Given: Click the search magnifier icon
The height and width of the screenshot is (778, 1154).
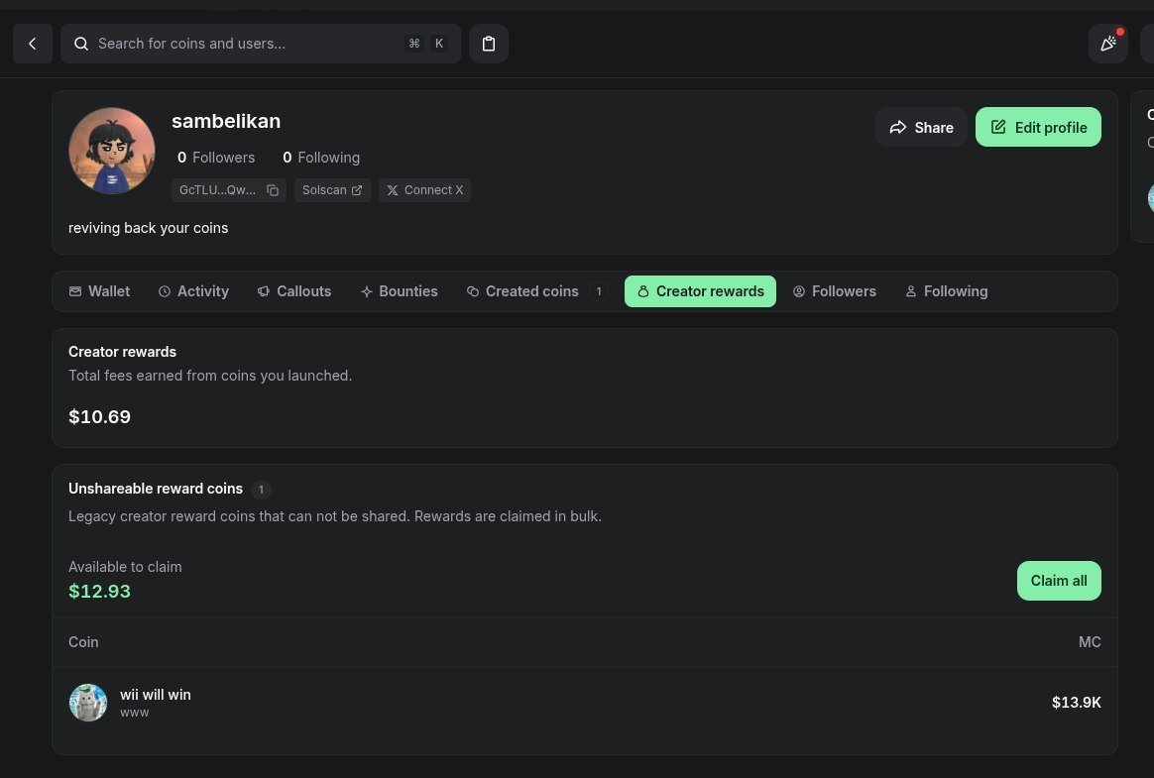Looking at the screenshot, I should click(x=81, y=44).
